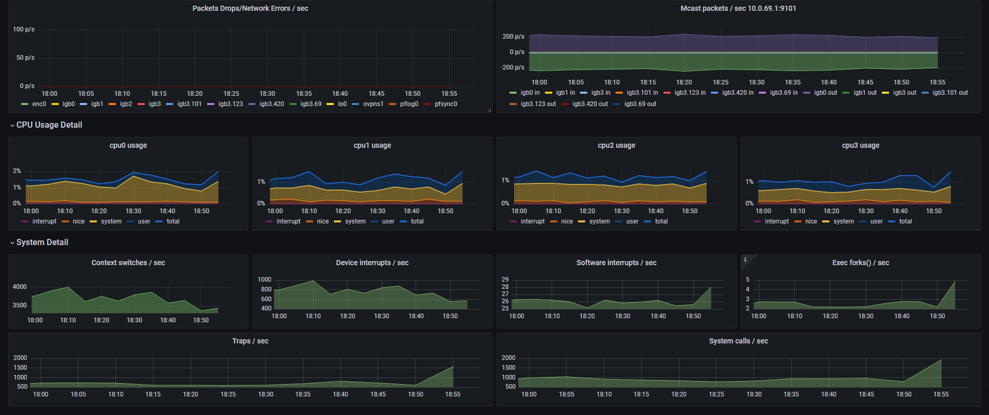
Task: Click the igb3.123 out legend color swatch
Action: coord(513,104)
